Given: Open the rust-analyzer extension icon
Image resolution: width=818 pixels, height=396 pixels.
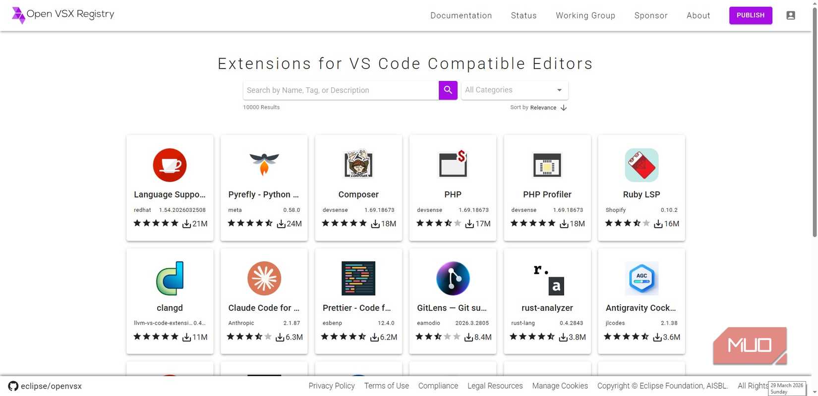Looking at the screenshot, I should (547, 278).
